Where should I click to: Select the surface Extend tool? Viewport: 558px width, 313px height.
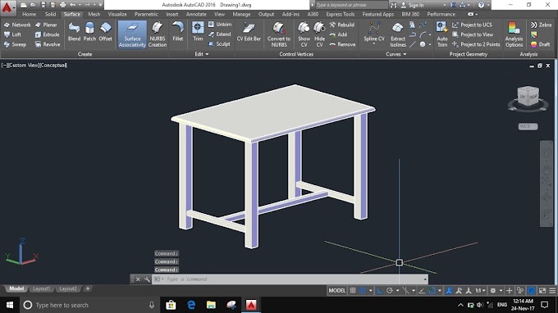coord(220,34)
